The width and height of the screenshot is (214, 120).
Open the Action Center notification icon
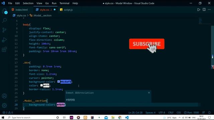pyautogui.click(x=210, y=118)
